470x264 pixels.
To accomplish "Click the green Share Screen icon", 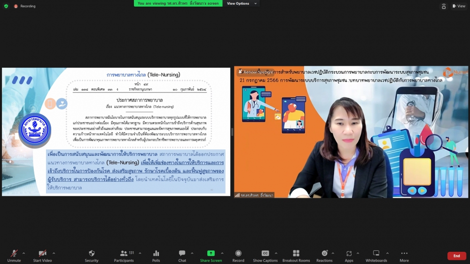I will [211, 254].
